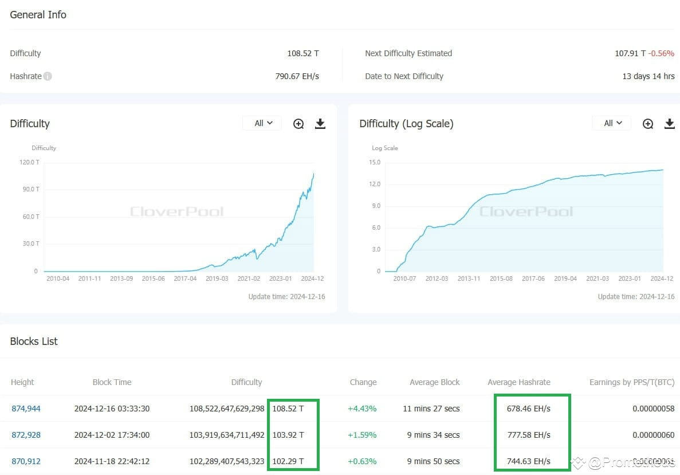Click the Height column header
Image resolution: width=680 pixels, height=475 pixels.
point(22,382)
